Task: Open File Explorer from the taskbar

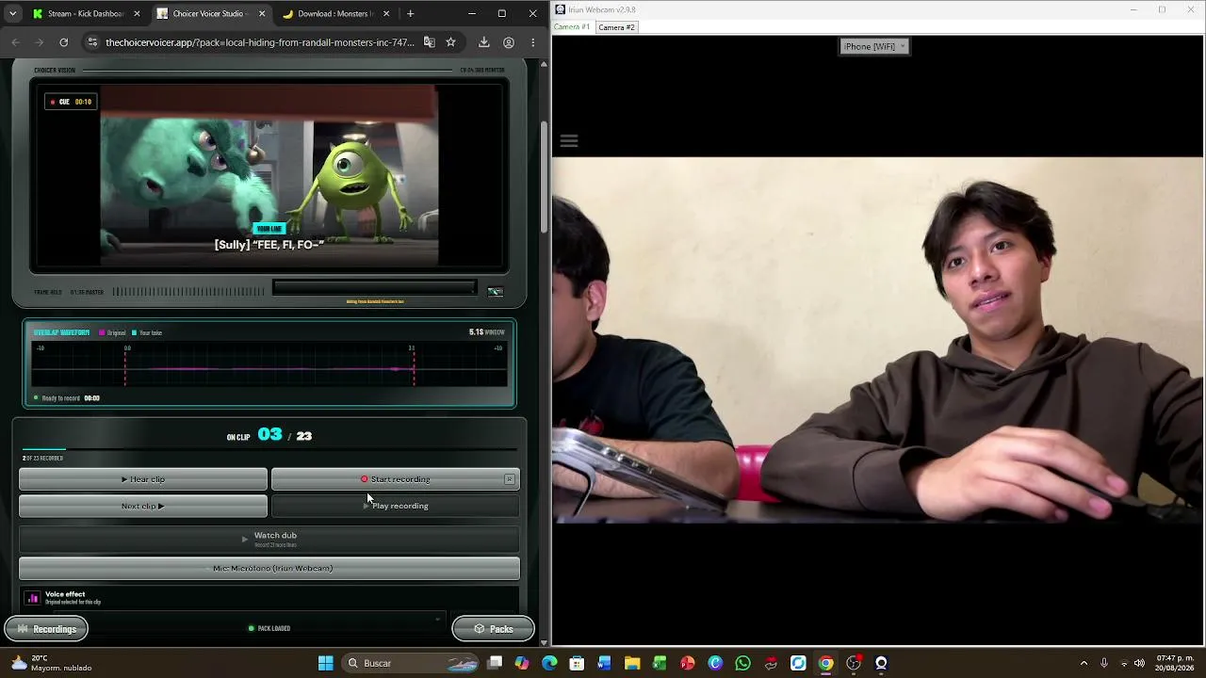Action: [632, 663]
